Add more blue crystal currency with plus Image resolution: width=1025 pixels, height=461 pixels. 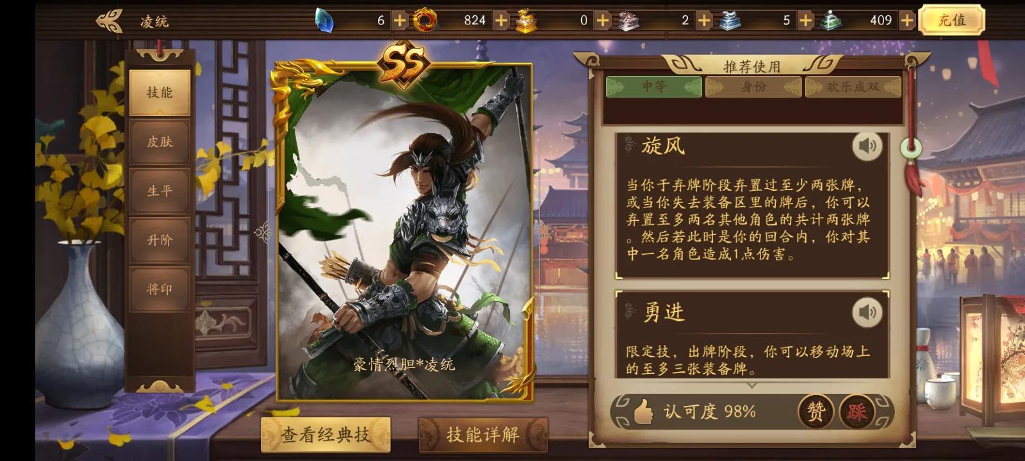tap(400, 20)
